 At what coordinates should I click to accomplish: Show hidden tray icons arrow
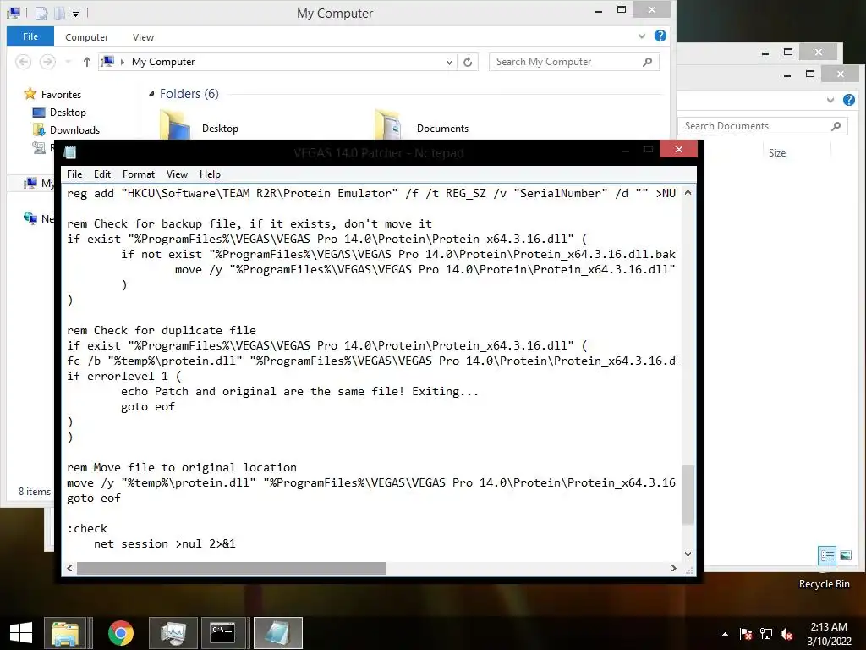(725, 634)
